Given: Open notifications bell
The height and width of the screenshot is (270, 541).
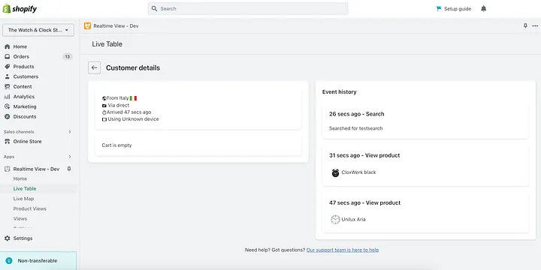Looking at the screenshot, I should pyautogui.click(x=483, y=8).
